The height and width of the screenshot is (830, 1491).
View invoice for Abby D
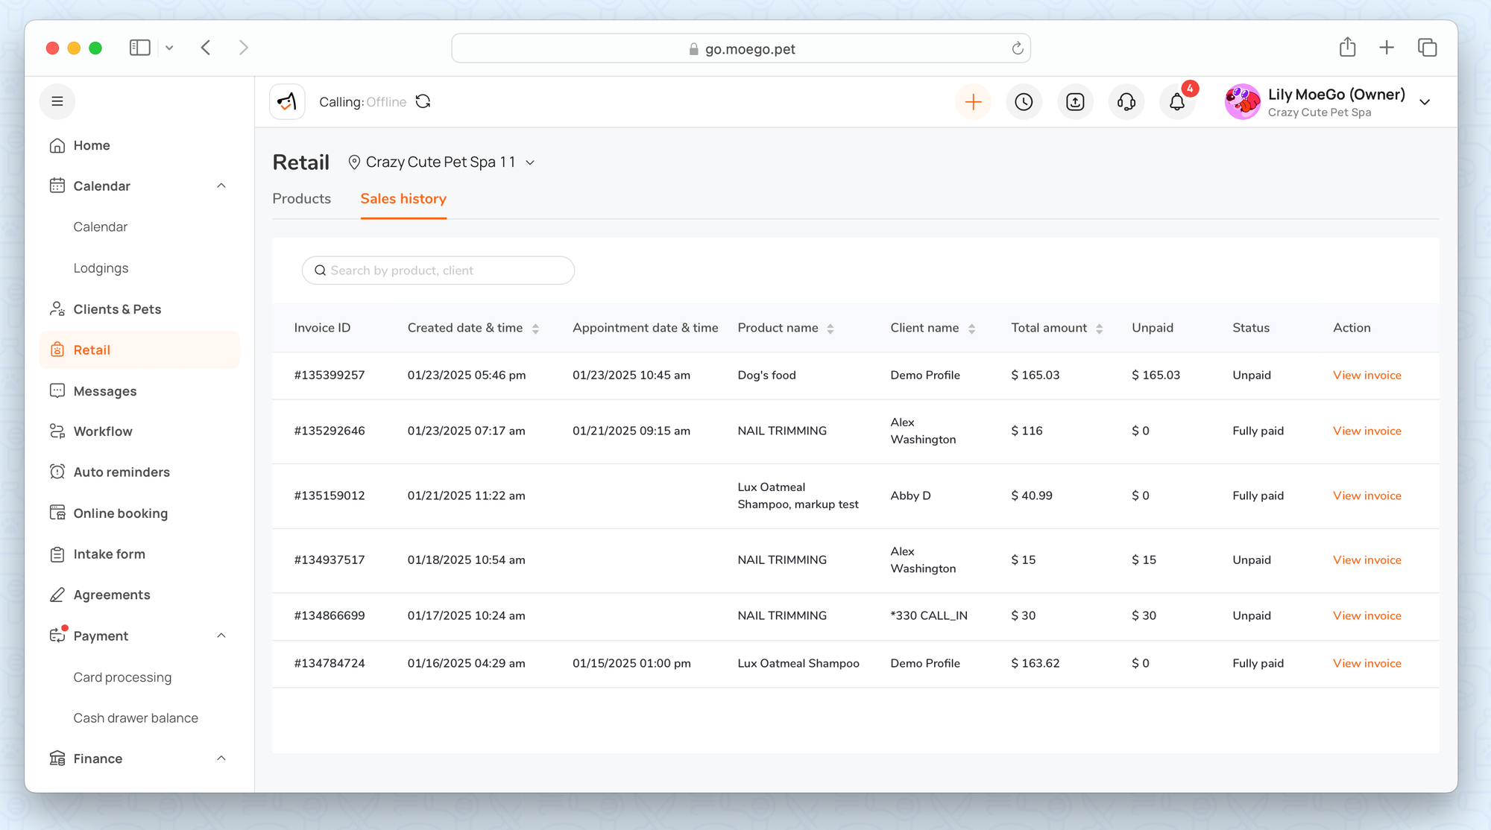[1367, 495]
